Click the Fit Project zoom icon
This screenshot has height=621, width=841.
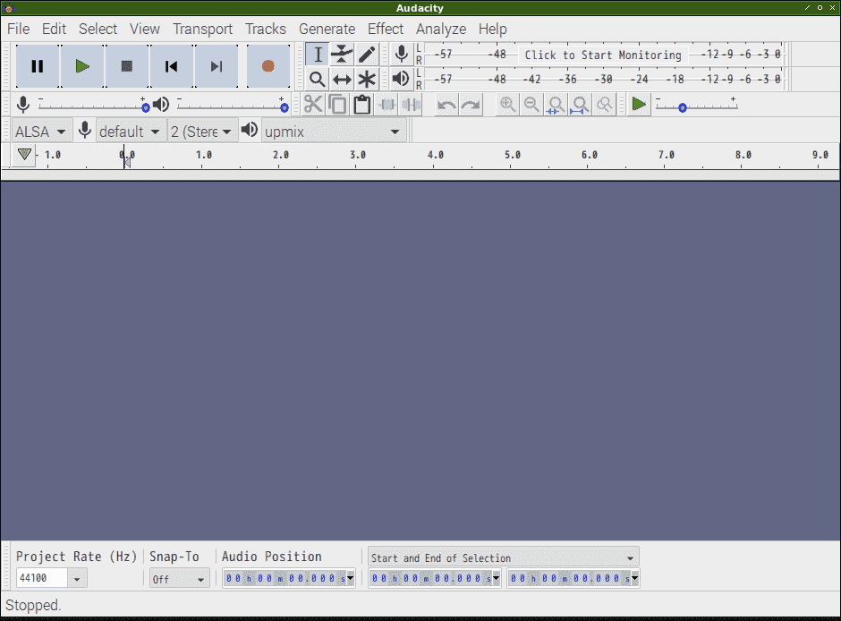tap(580, 105)
